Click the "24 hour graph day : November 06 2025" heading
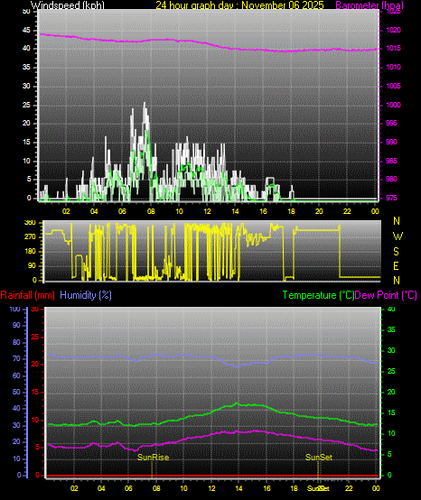This screenshot has height=500, width=421. point(239,5)
